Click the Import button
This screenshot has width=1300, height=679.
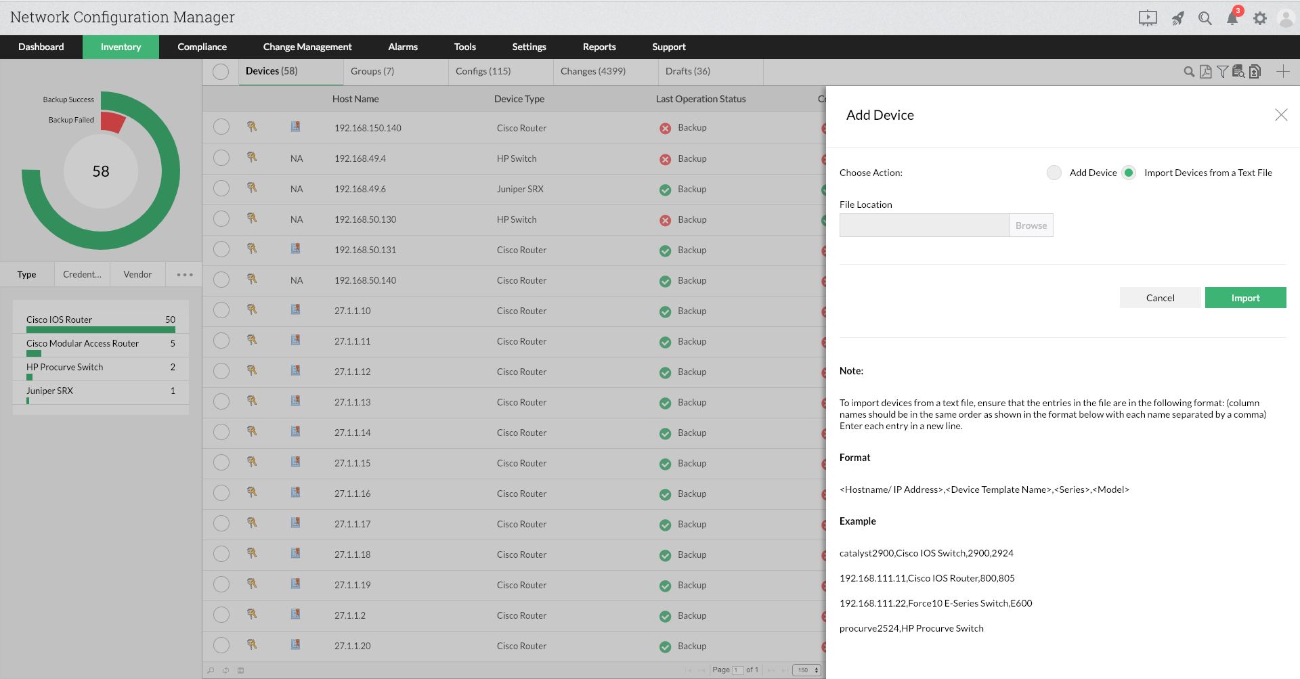coord(1246,298)
